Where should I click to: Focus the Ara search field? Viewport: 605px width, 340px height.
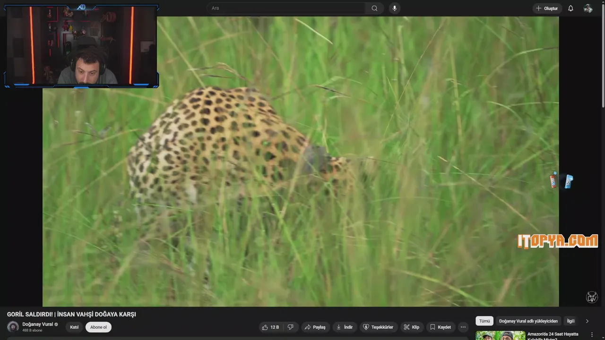(286, 8)
